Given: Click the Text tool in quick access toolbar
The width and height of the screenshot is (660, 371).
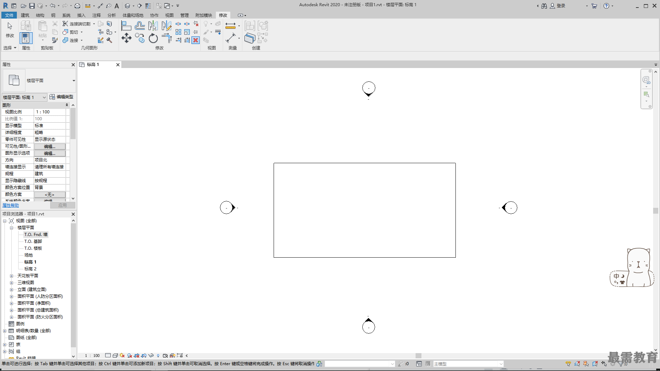Looking at the screenshot, I should 117,6.
